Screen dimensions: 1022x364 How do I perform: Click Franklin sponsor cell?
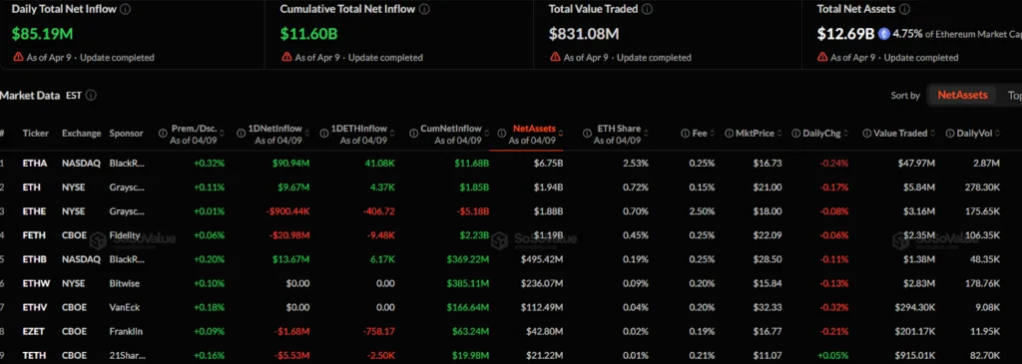[126, 331]
